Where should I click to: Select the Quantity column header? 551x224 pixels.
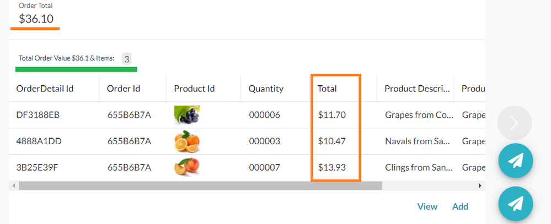pos(266,89)
